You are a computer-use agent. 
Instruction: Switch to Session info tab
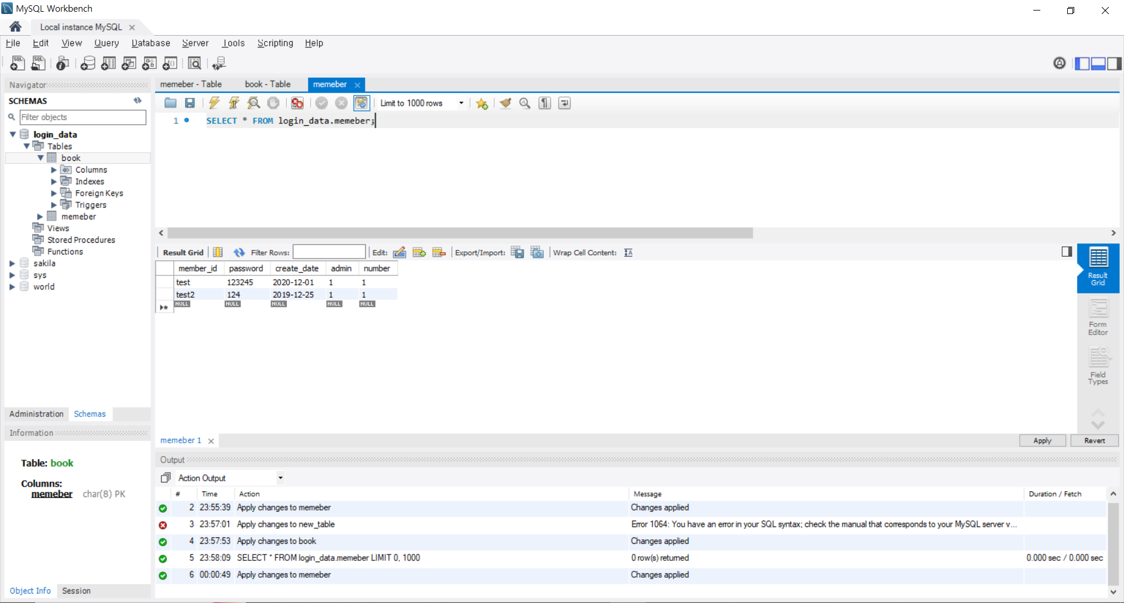[76, 591]
